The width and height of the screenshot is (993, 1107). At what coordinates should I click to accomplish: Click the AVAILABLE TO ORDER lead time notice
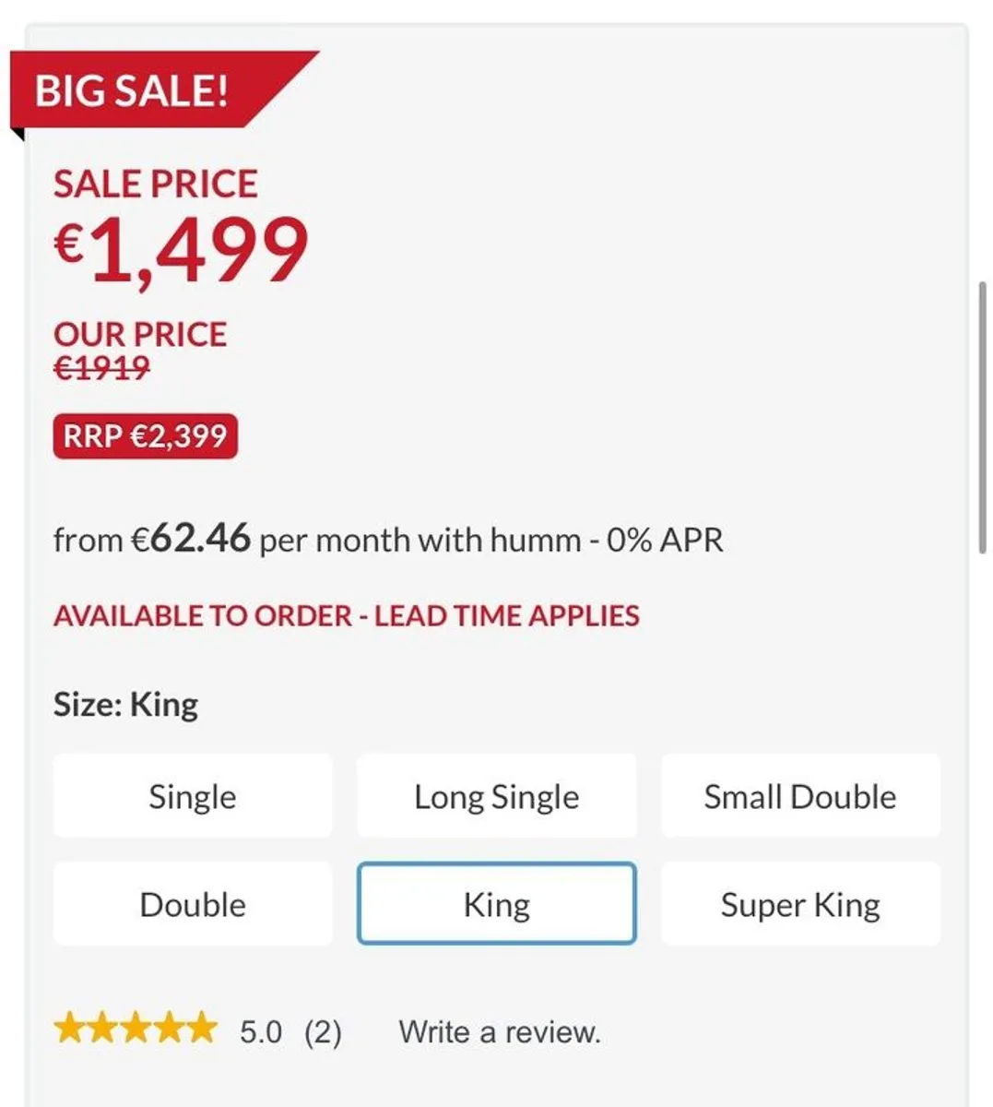point(346,615)
